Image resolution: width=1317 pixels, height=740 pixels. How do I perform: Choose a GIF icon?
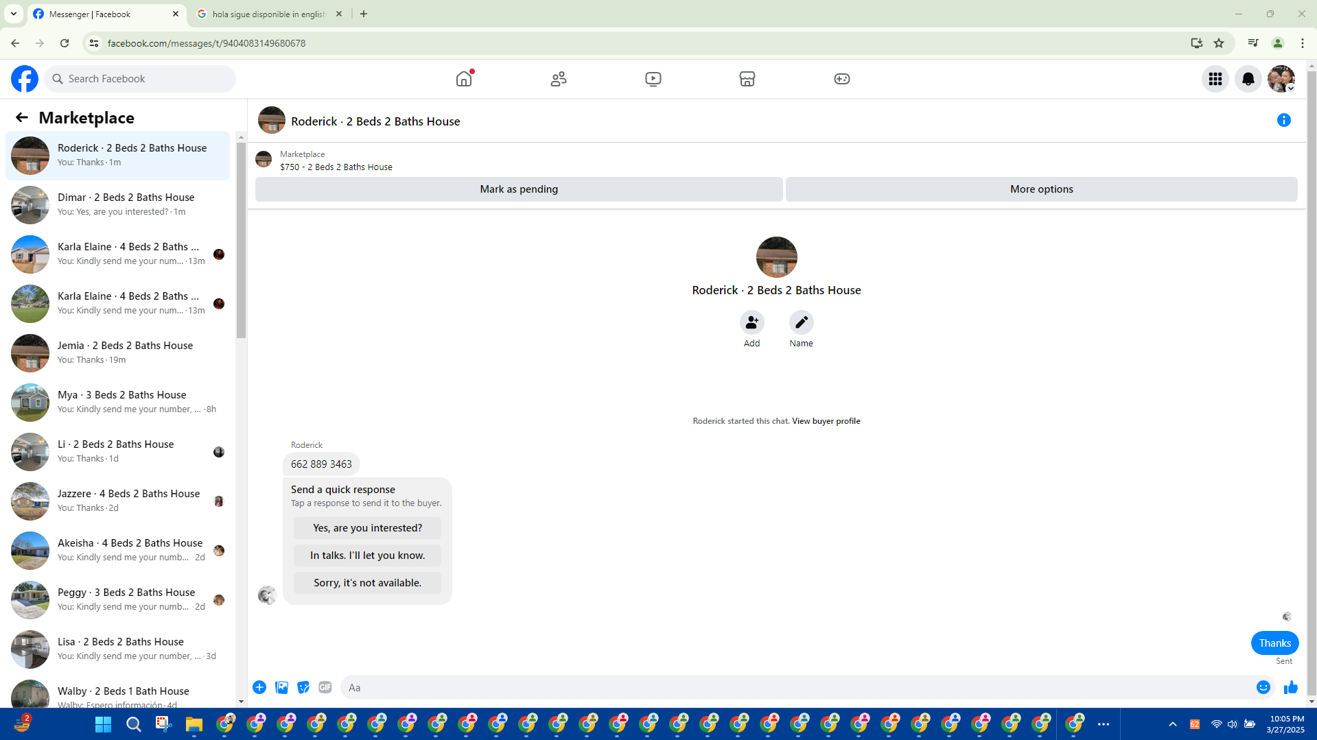click(325, 687)
